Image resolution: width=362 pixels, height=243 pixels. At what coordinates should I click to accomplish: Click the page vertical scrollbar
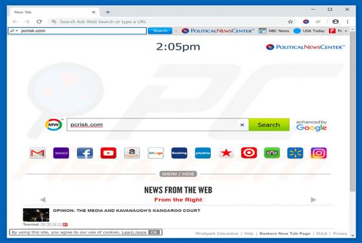352,111
